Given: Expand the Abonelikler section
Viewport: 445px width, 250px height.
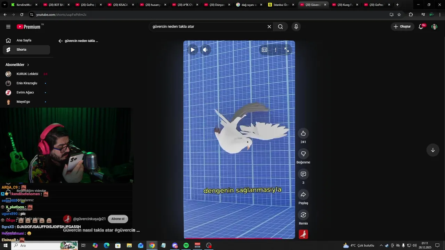Looking at the screenshot, I should (17, 65).
